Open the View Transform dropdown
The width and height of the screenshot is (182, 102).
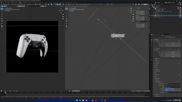coord(173,86)
